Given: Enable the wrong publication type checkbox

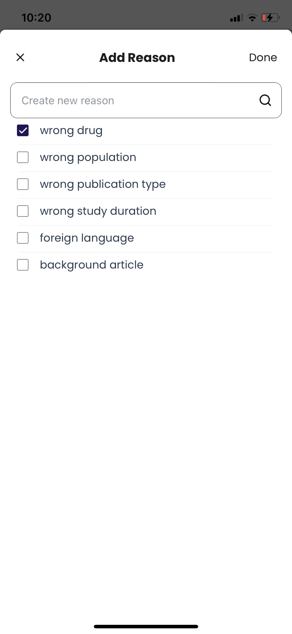Looking at the screenshot, I should [x=23, y=184].
